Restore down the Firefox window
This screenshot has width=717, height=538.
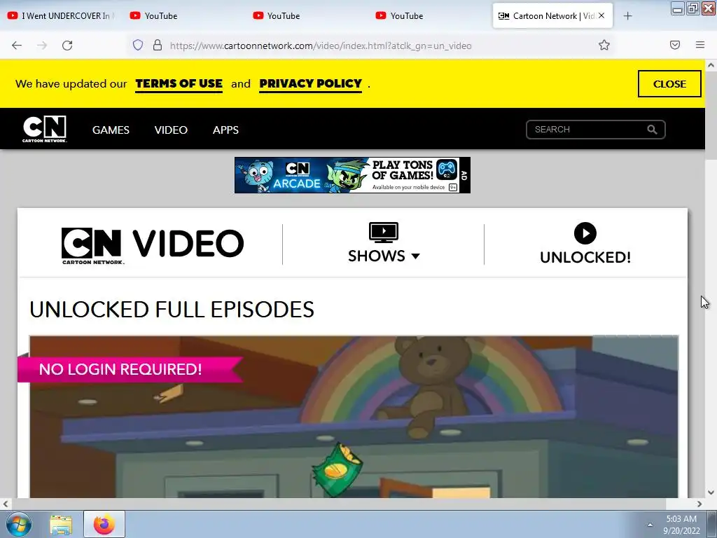[x=692, y=8]
